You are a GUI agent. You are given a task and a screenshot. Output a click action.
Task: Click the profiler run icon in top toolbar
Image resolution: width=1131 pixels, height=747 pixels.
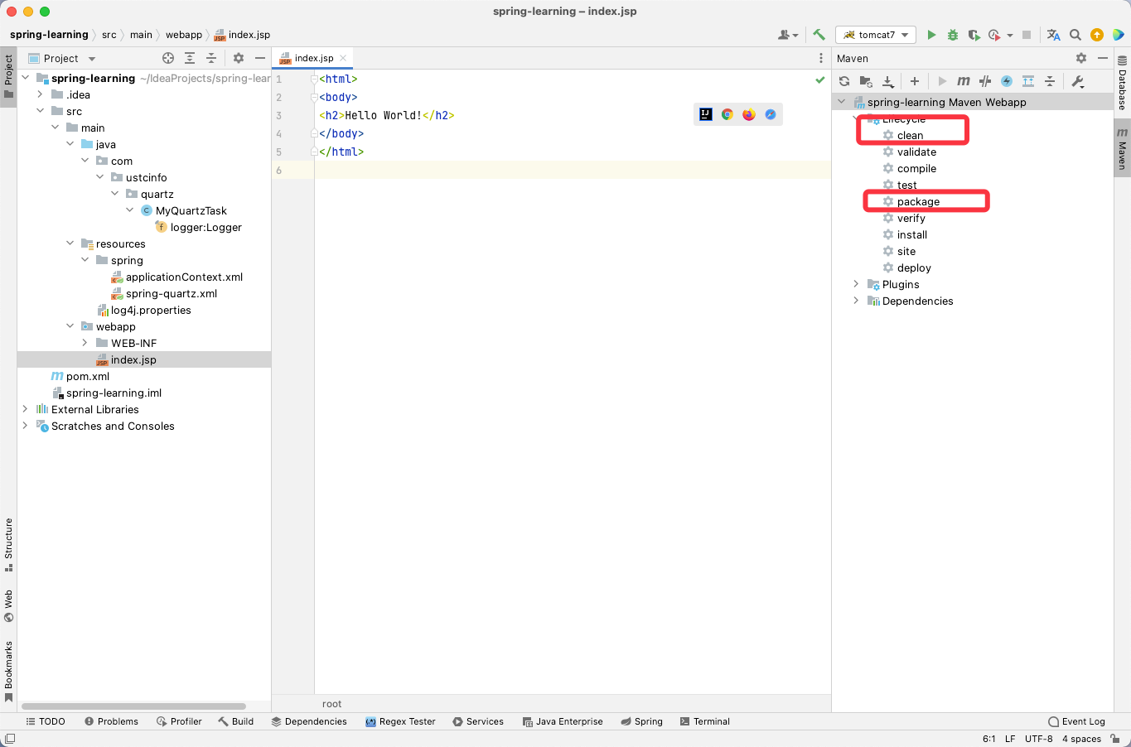(994, 35)
